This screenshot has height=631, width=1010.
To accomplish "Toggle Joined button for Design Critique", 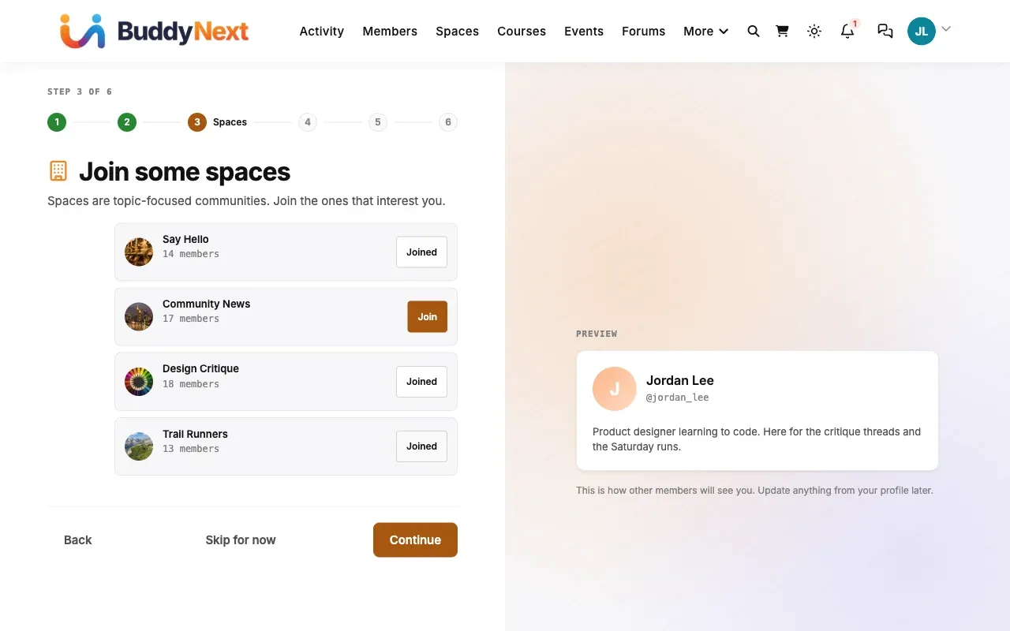I will pos(421,382).
